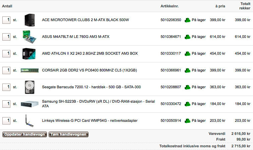Click quantity field for ACE Microtower
The width and height of the screenshot is (253, 150).
6,20
